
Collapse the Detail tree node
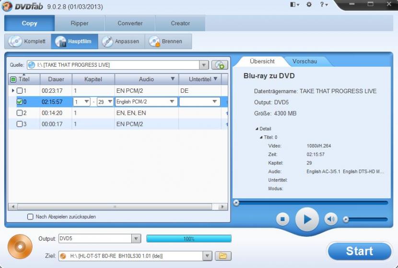(257, 129)
